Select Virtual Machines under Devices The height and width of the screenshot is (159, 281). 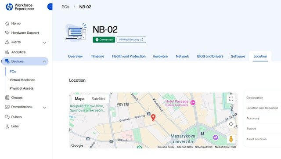click(22, 80)
